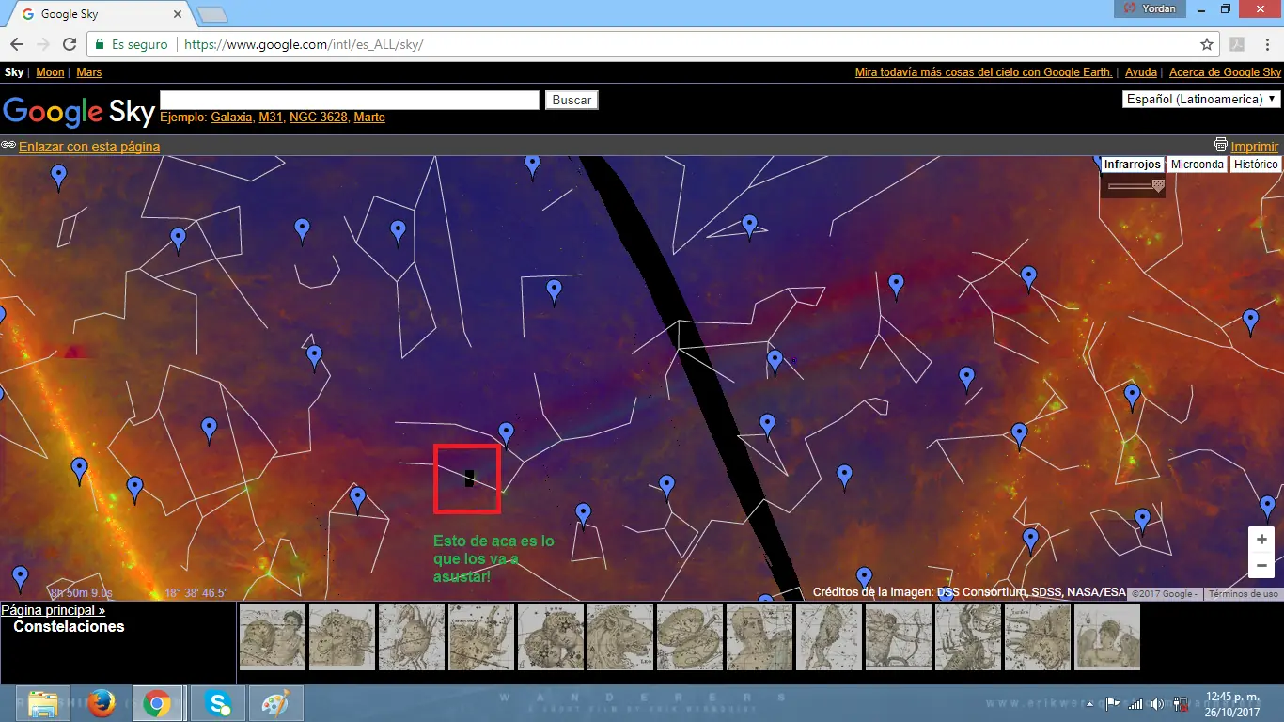Open the Google Earth sky link

[x=984, y=72]
